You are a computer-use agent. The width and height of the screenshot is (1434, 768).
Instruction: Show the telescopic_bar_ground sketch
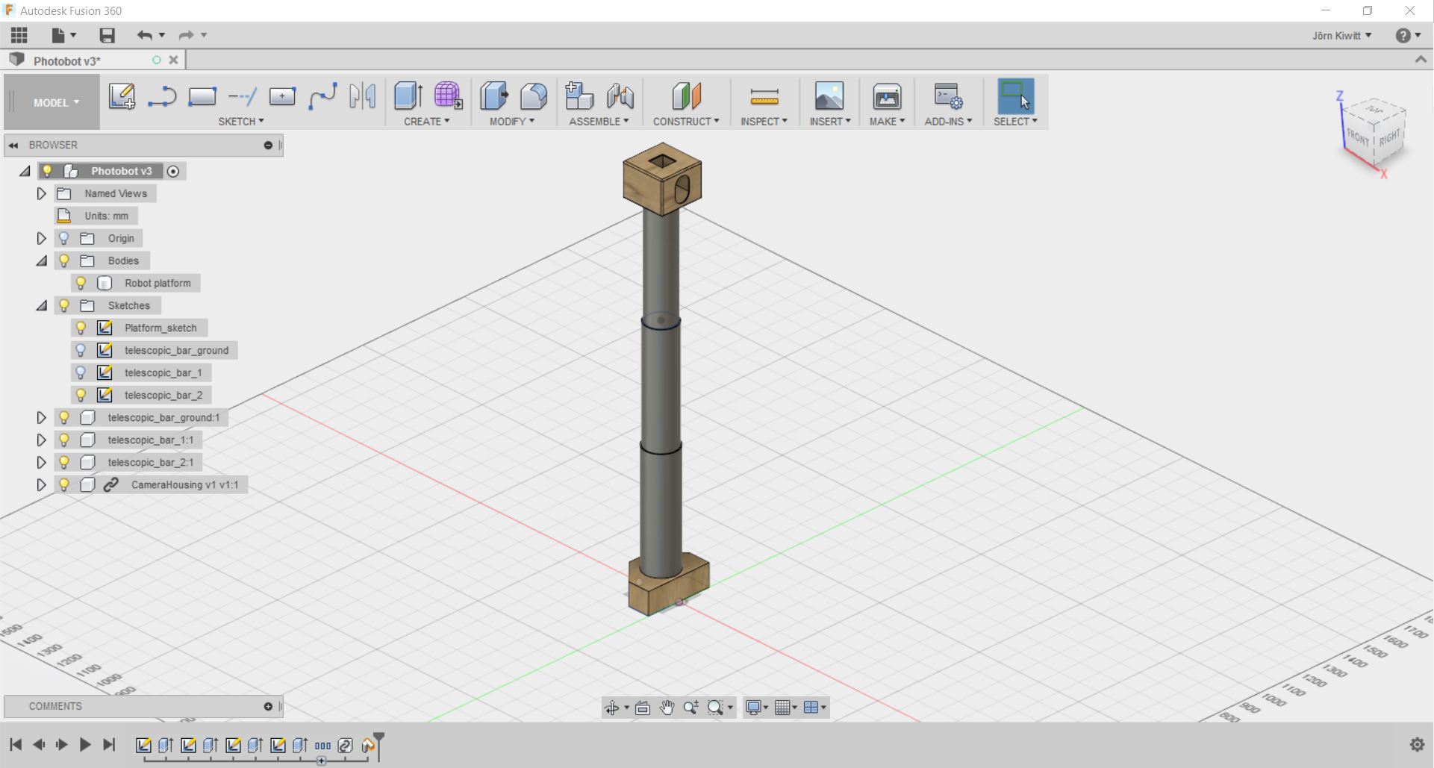coord(81,350)
